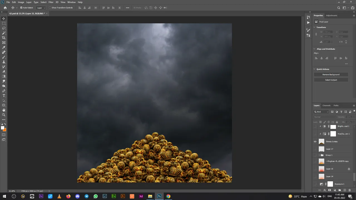
Task: Toggle Quick Mask mode
Action: pyautogui.click(x=4, y=135)
